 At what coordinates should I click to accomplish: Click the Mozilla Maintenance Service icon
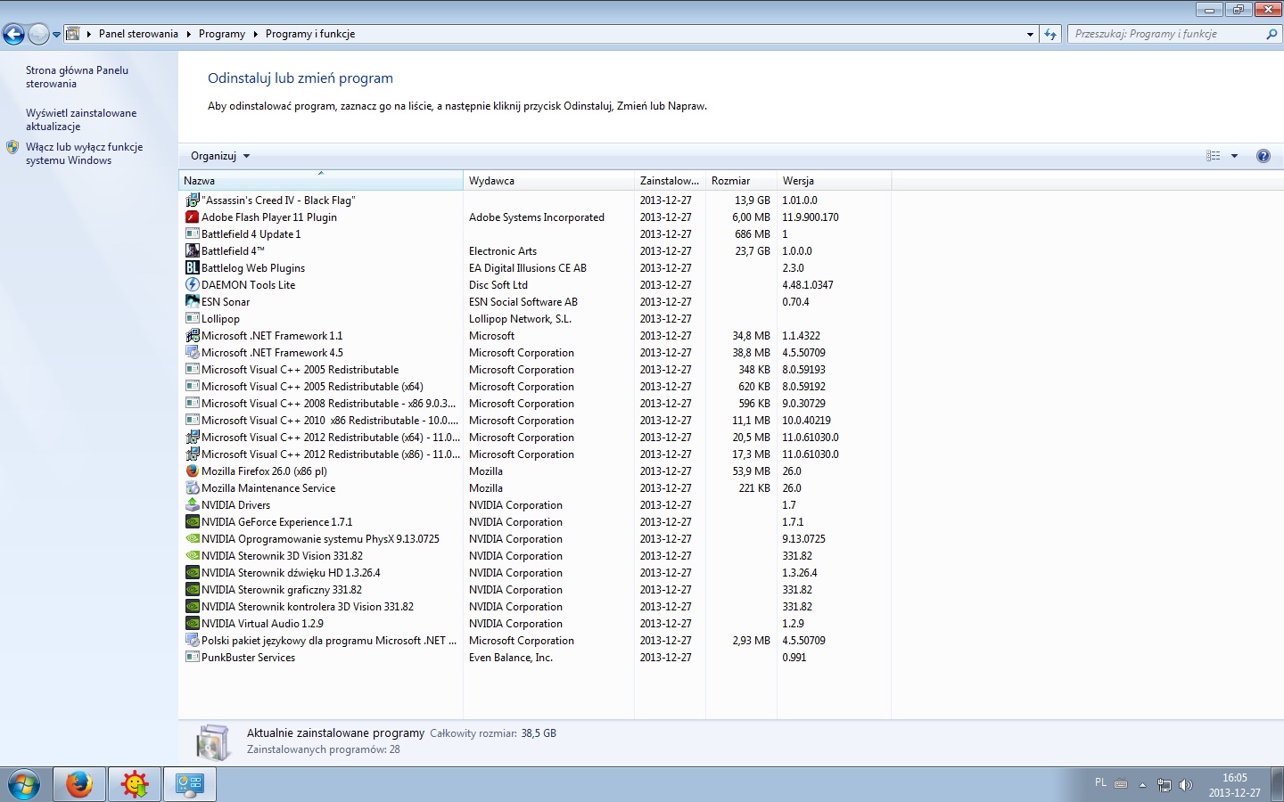(193, 488)
